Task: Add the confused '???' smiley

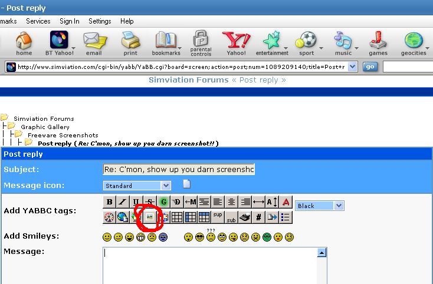Action: [x=211, y=236]
